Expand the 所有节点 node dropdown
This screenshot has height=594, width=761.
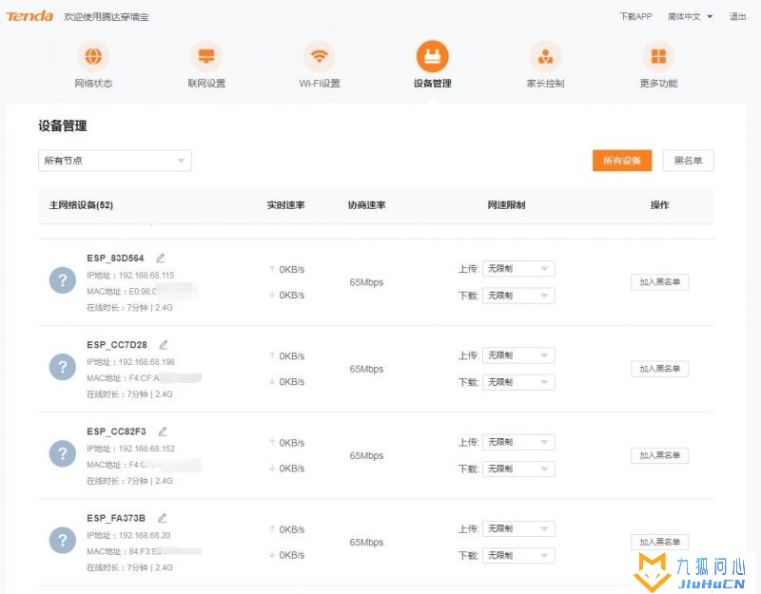coord(115,161)
